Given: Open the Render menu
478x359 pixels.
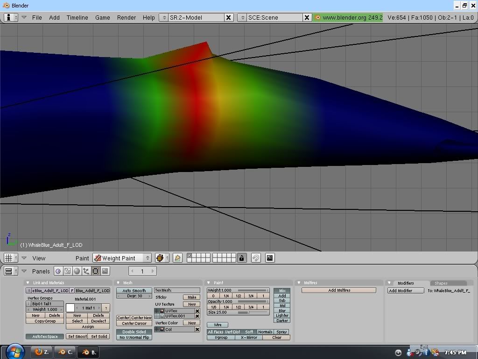Looking at the screenshot, I should 126,17.
